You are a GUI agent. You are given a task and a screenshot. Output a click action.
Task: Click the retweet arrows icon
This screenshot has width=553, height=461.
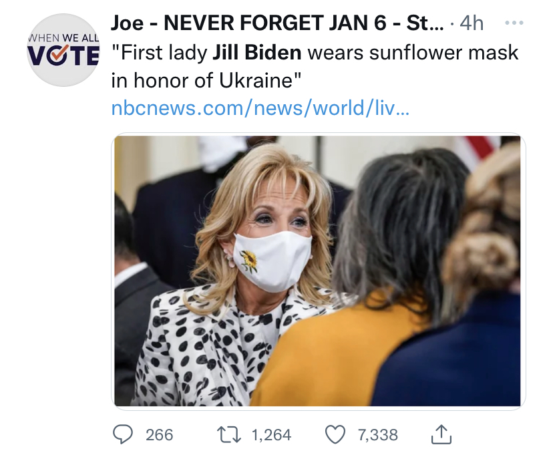click(231, 435)
